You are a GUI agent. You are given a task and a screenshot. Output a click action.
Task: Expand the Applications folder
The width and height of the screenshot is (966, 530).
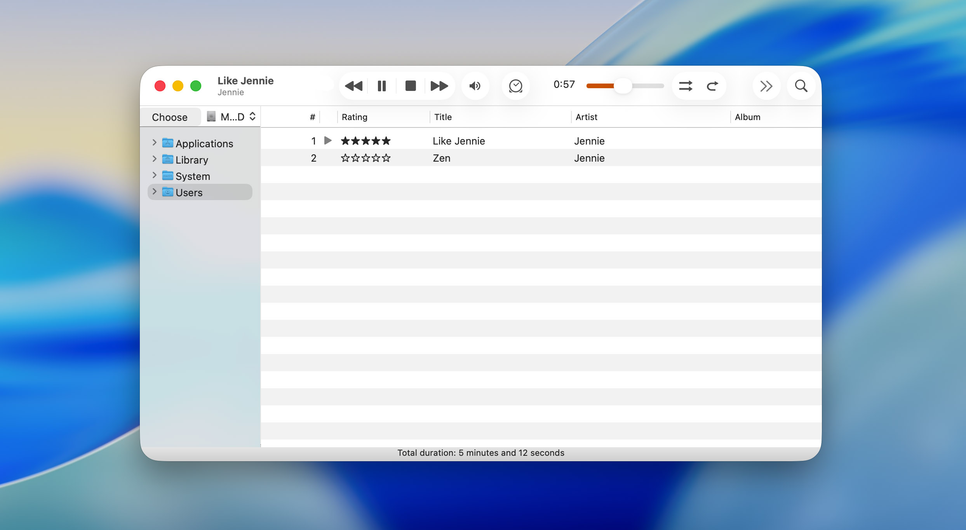[x=154, y=143]
